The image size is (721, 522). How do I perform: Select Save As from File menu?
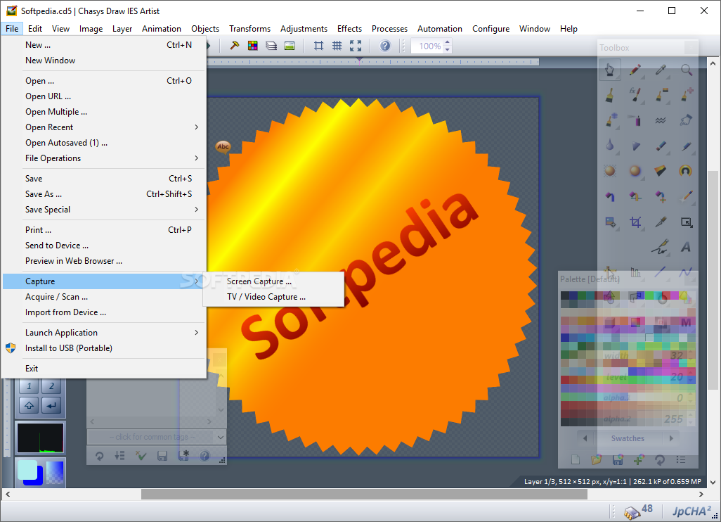104,193
